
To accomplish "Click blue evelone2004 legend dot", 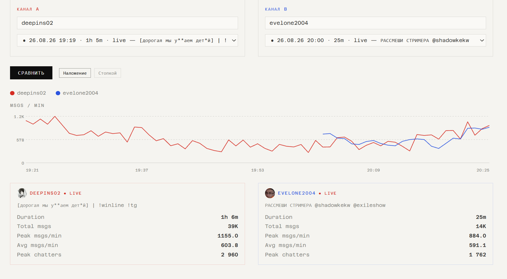I will [58, 93].
